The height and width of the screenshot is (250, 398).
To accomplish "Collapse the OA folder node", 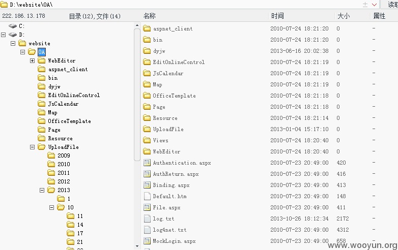I will coord(22,52).
